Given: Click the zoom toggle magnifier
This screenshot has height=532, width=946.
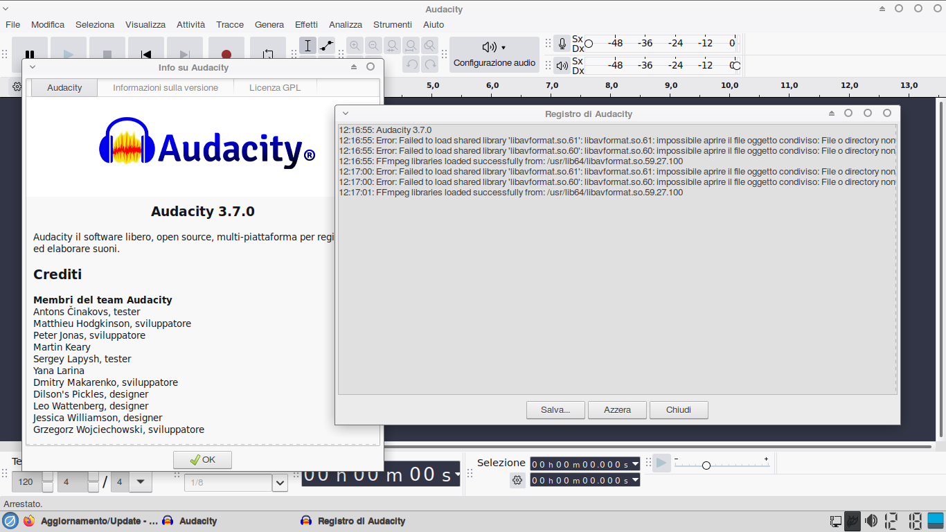Looking at the screenshot, I should pyautogui.click(x=430, y=46).
